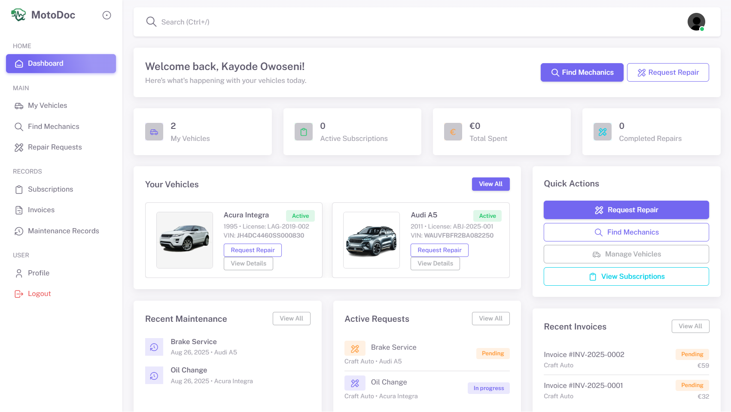Viewport: 731px width, 412px height.
Task: Click the Brake Service history icon
Action: [x=154, y=347]
